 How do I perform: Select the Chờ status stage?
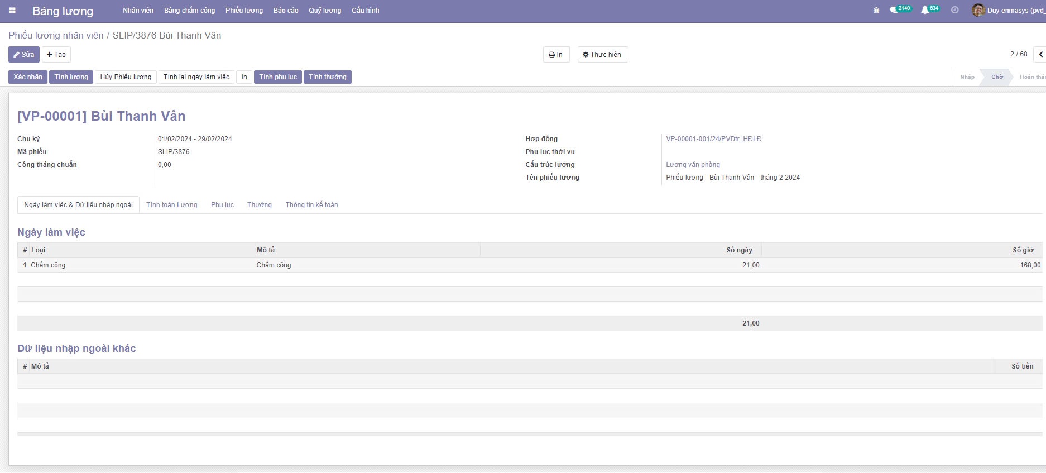pos(997,77)
